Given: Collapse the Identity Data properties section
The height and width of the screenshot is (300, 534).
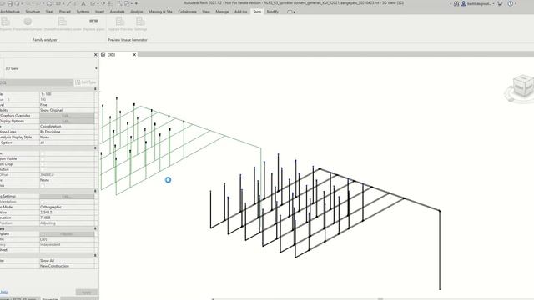Looking at the screenshot, I should pyautogui.click(x=95, y=228).
